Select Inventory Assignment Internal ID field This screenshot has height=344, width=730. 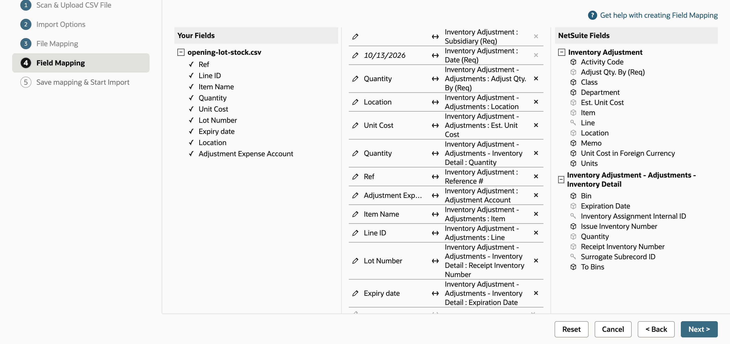pyautogui.click(x=633, y=216)
